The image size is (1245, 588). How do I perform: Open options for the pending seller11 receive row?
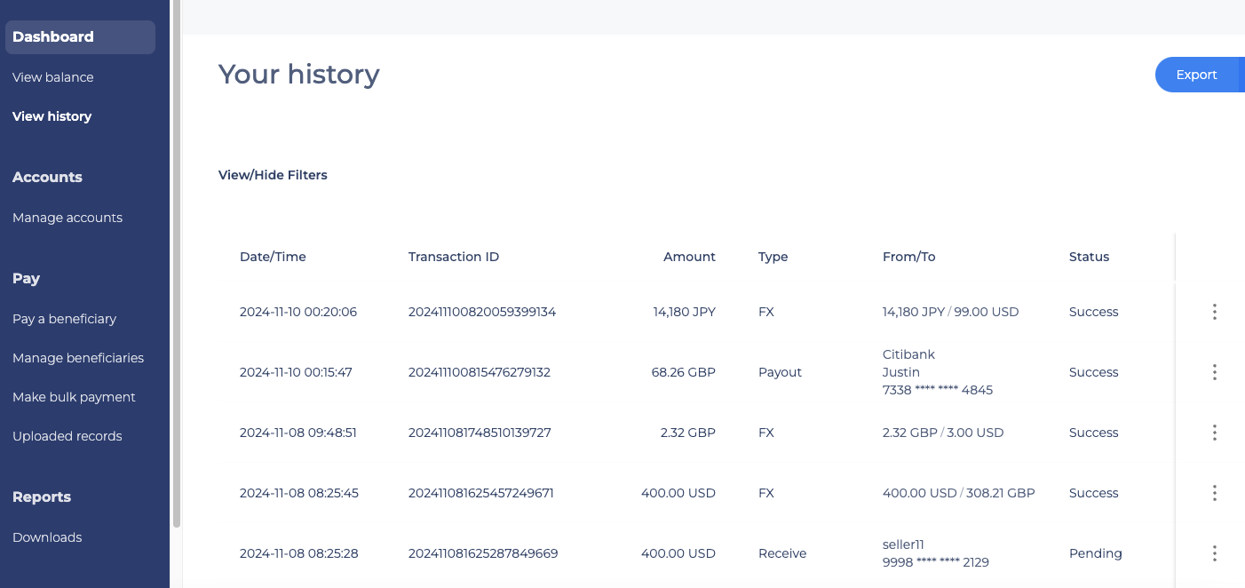[1214, 553]
